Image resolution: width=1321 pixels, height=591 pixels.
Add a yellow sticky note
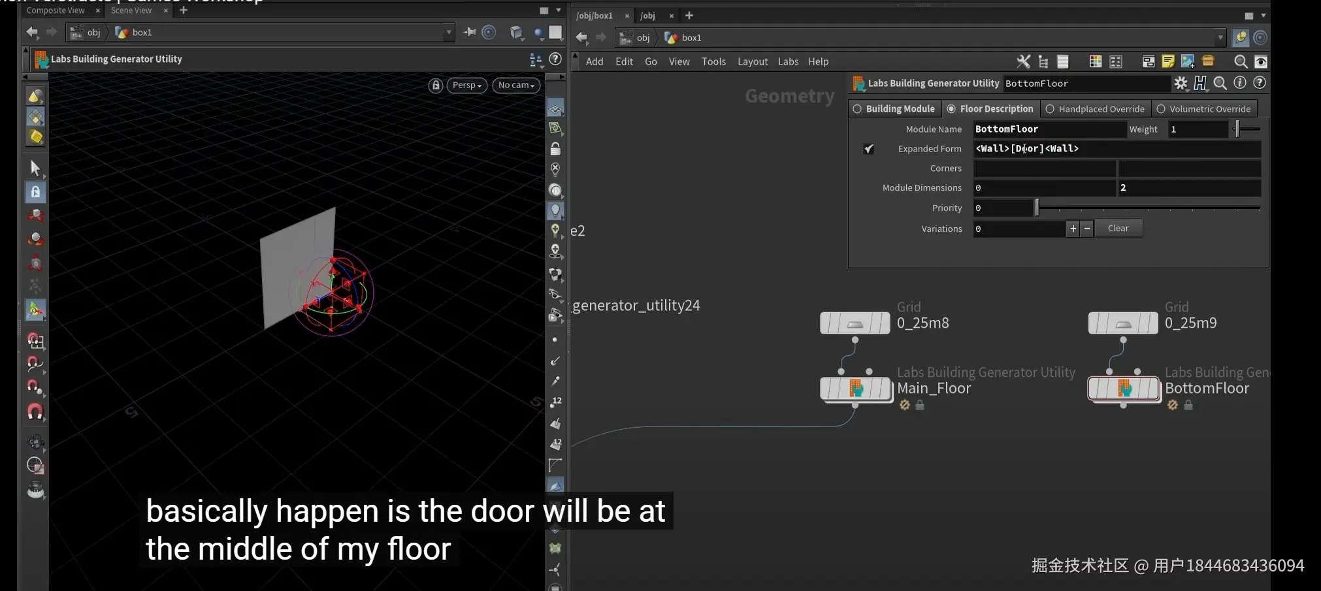[x=1168, y=61]
